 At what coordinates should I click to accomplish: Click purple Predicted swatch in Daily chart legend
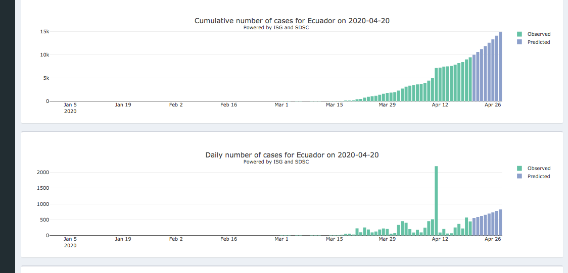tap(519, 177)
